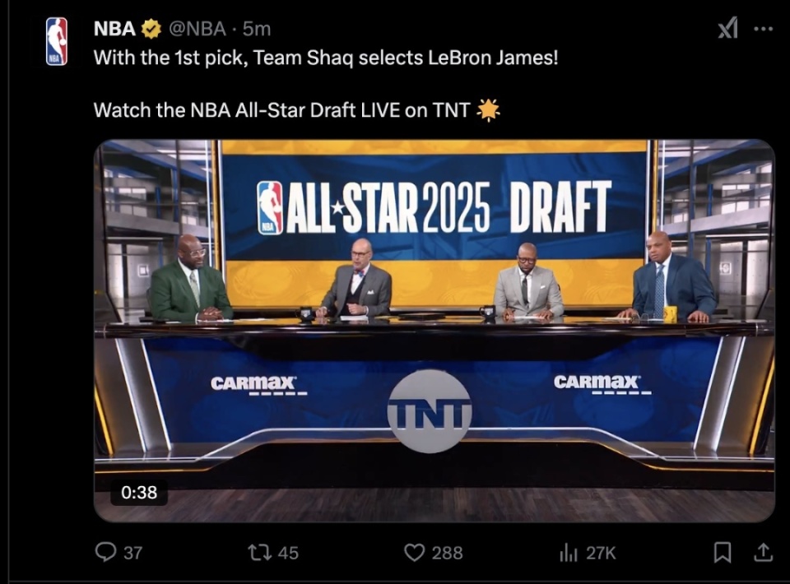
Task: View post analytics bar chart icon
Action: pos(569,553)
